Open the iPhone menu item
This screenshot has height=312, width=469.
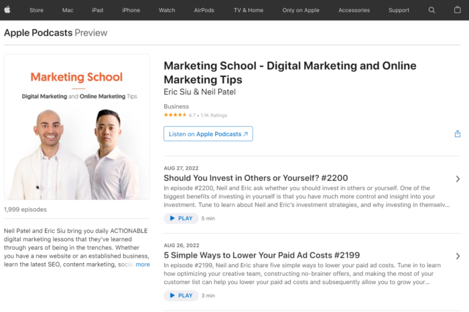pyautogui.click(x=131, y=10)
